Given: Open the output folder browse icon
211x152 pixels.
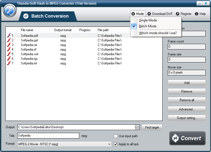Looking at the screenshot, I should [x=137, y=127].
